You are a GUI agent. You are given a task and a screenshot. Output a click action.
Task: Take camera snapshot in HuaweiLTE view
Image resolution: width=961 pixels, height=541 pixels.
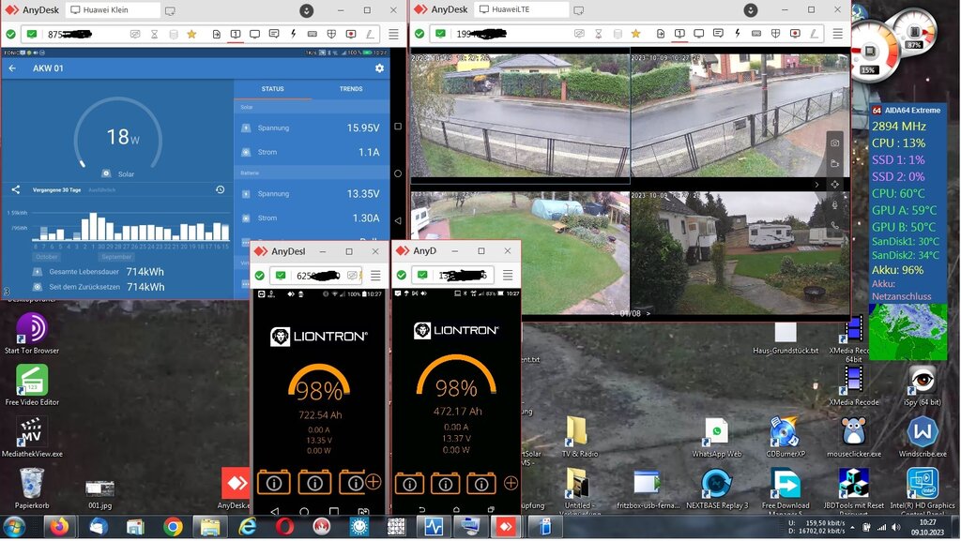click(834, 143)
